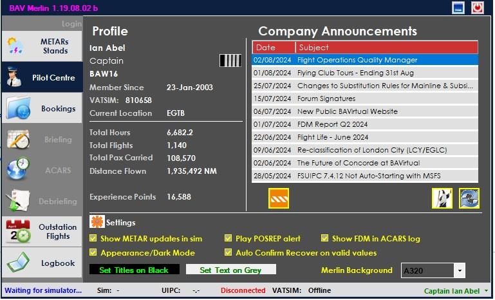This screenshot has width=495, height=300.
Task: Select Flight Life - June 2024 announcement
Action: (x=365, y=137)
